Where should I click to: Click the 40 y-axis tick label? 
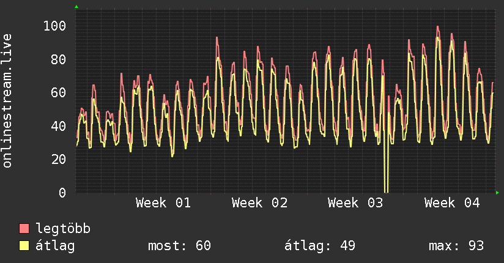[58, 126]
